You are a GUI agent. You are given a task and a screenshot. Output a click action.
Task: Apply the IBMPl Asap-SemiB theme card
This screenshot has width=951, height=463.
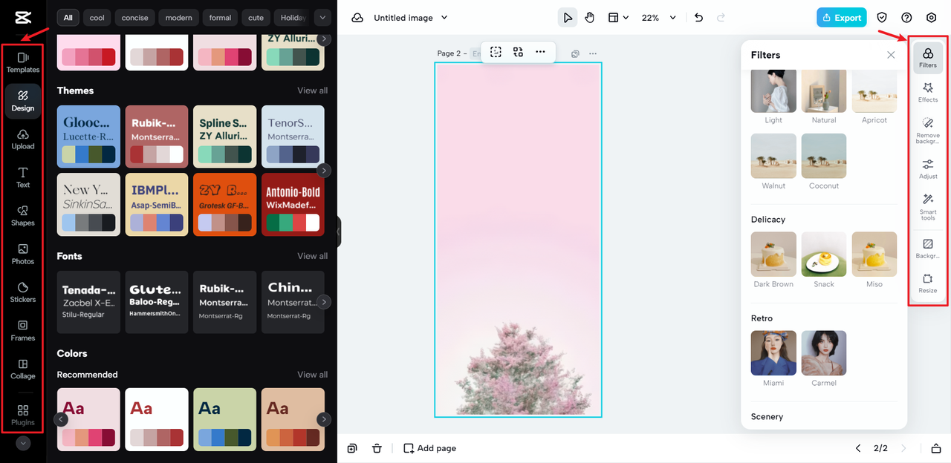click(157, 205)
